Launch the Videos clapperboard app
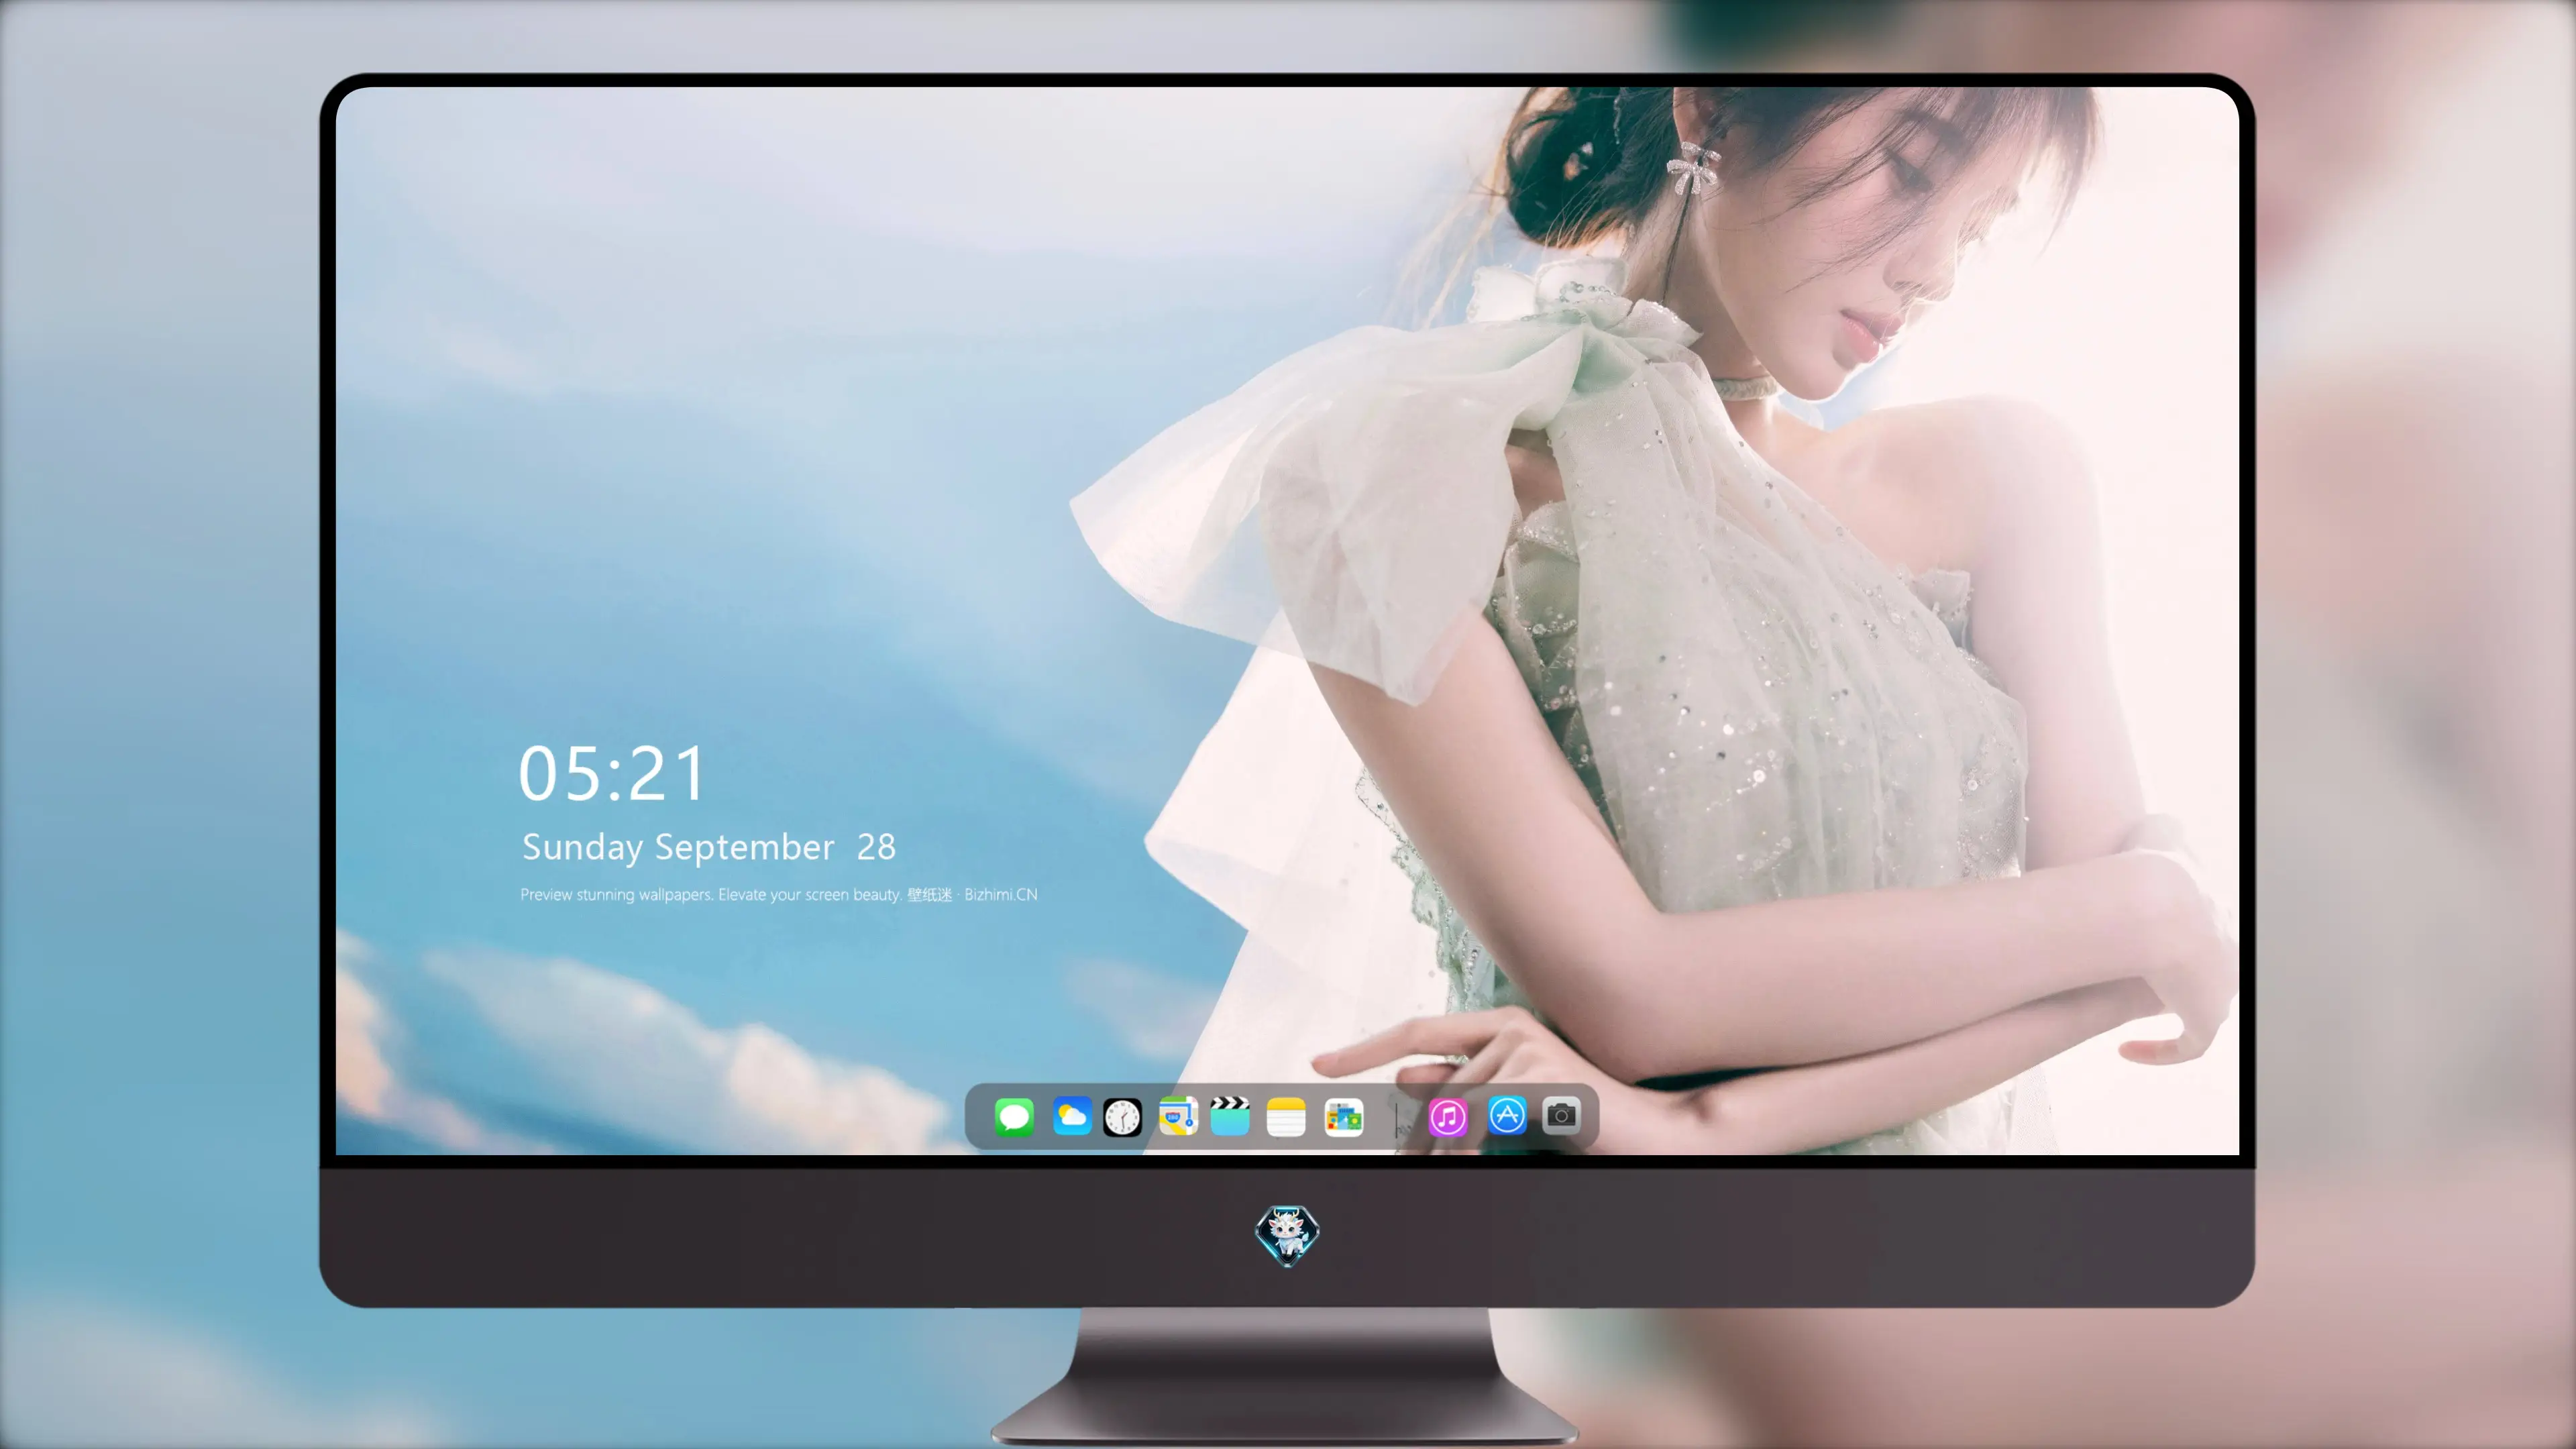Viewport: 2576px width, 1449px height. 1230,1116
